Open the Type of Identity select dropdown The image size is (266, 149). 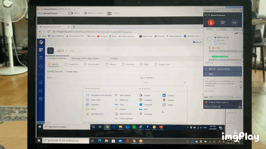click(x=163, y=83)
